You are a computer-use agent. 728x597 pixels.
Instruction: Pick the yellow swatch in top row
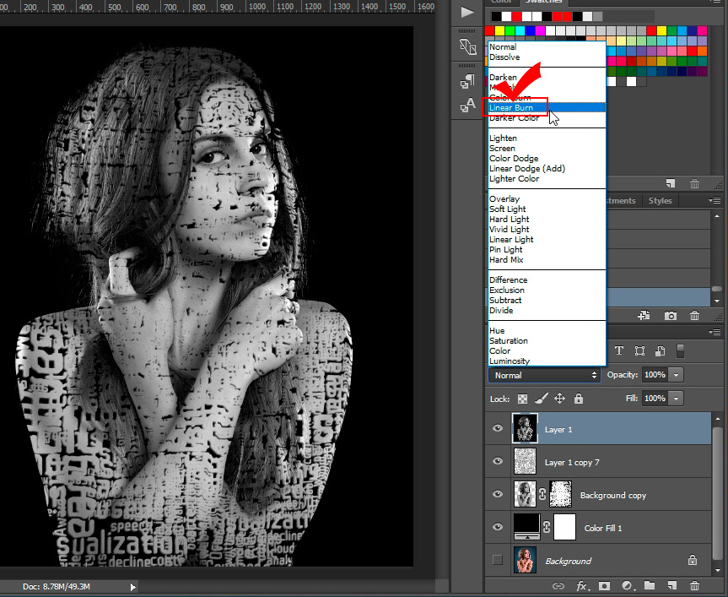499,30
